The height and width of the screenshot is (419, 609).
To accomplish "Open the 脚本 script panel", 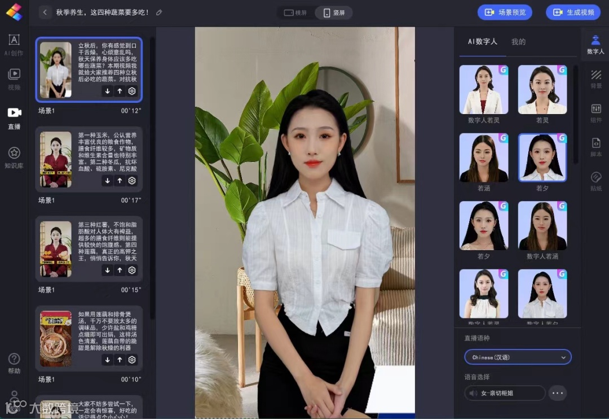I will 596,147.
